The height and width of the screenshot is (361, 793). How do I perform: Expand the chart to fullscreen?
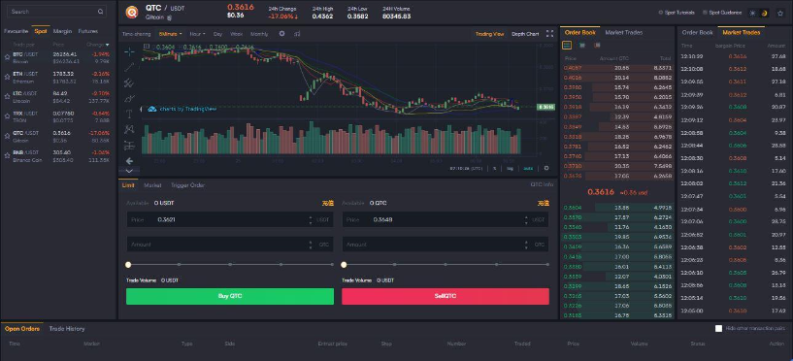tap(549, 34)
